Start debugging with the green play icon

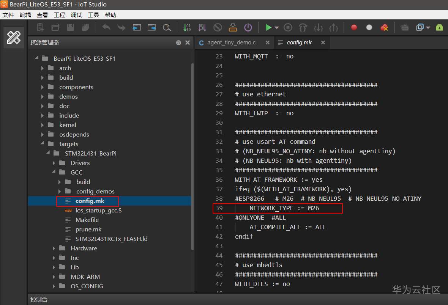coord(268,27)
